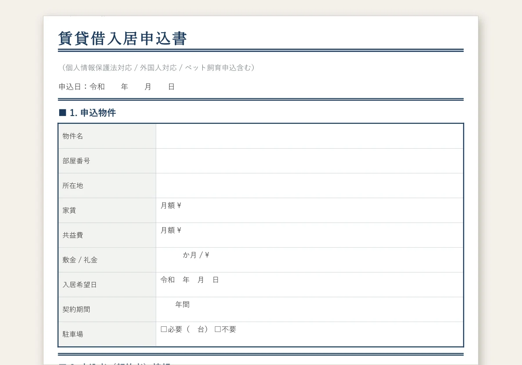Screen dimensions: 522x365
Task: Click the 部屋番号 input field
Action: pyautogui.click(x=309, y=161)
